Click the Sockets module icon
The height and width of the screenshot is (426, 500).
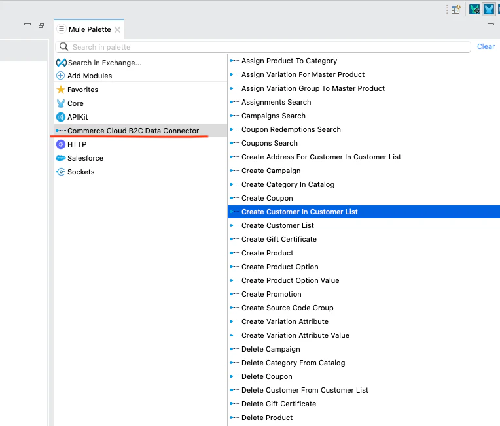click(61, 172)
